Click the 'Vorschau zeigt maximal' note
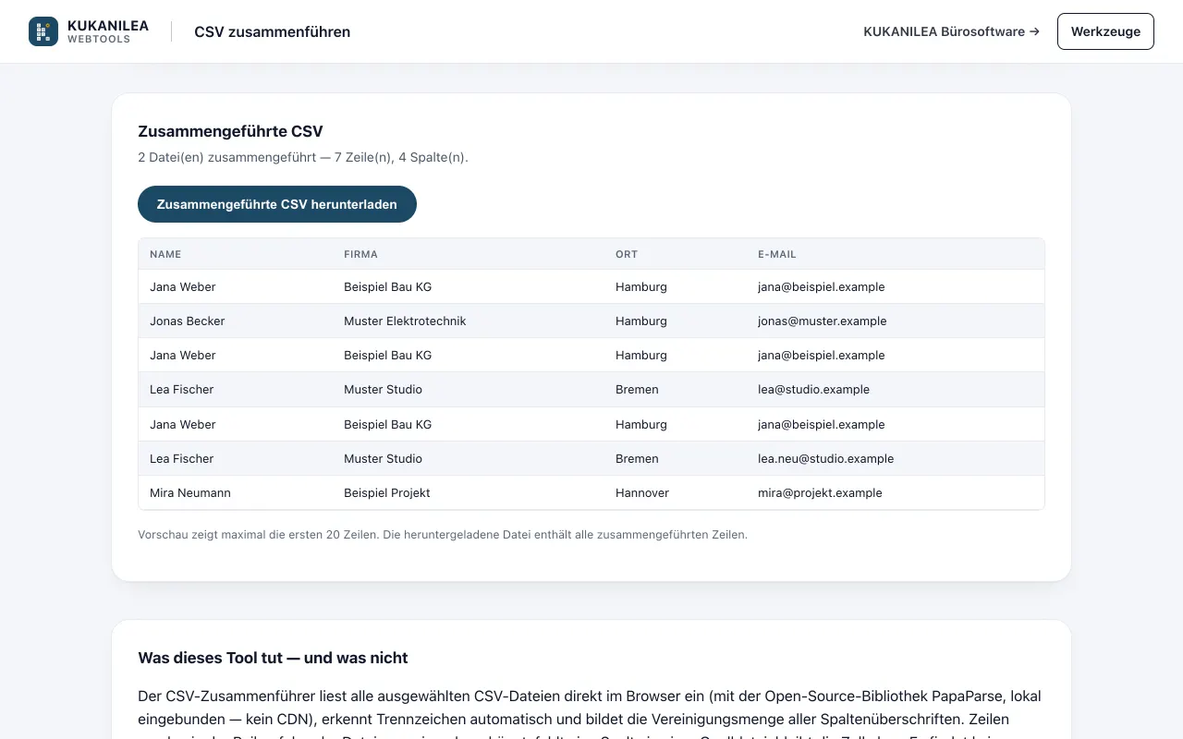The width and height of the screenshot is (1183, 739). click(443, 534)
